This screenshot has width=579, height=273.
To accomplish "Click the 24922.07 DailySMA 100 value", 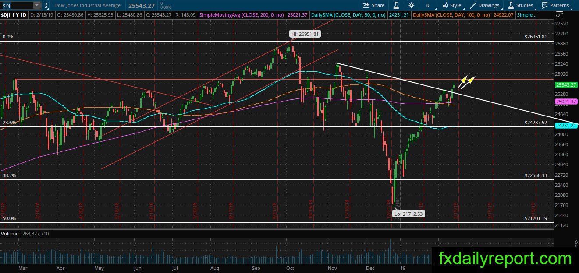I will point(504,15).
